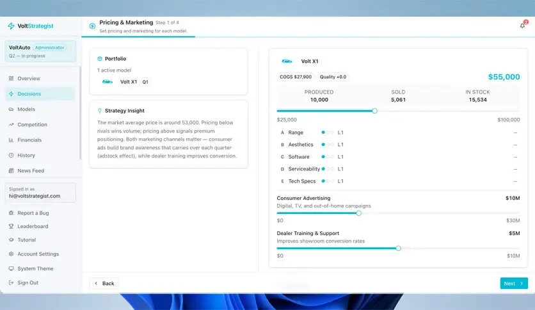The height and width of the screenshot is (310, 535).
Task: Select the Serviceability level L1 dot
Action: click(323, 169)
